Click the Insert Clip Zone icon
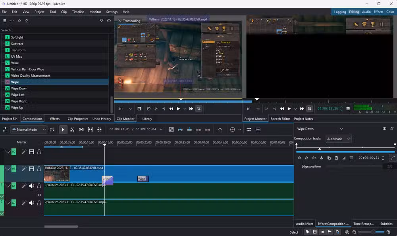This screenshot has width=397, height=236. coord(180,130)
